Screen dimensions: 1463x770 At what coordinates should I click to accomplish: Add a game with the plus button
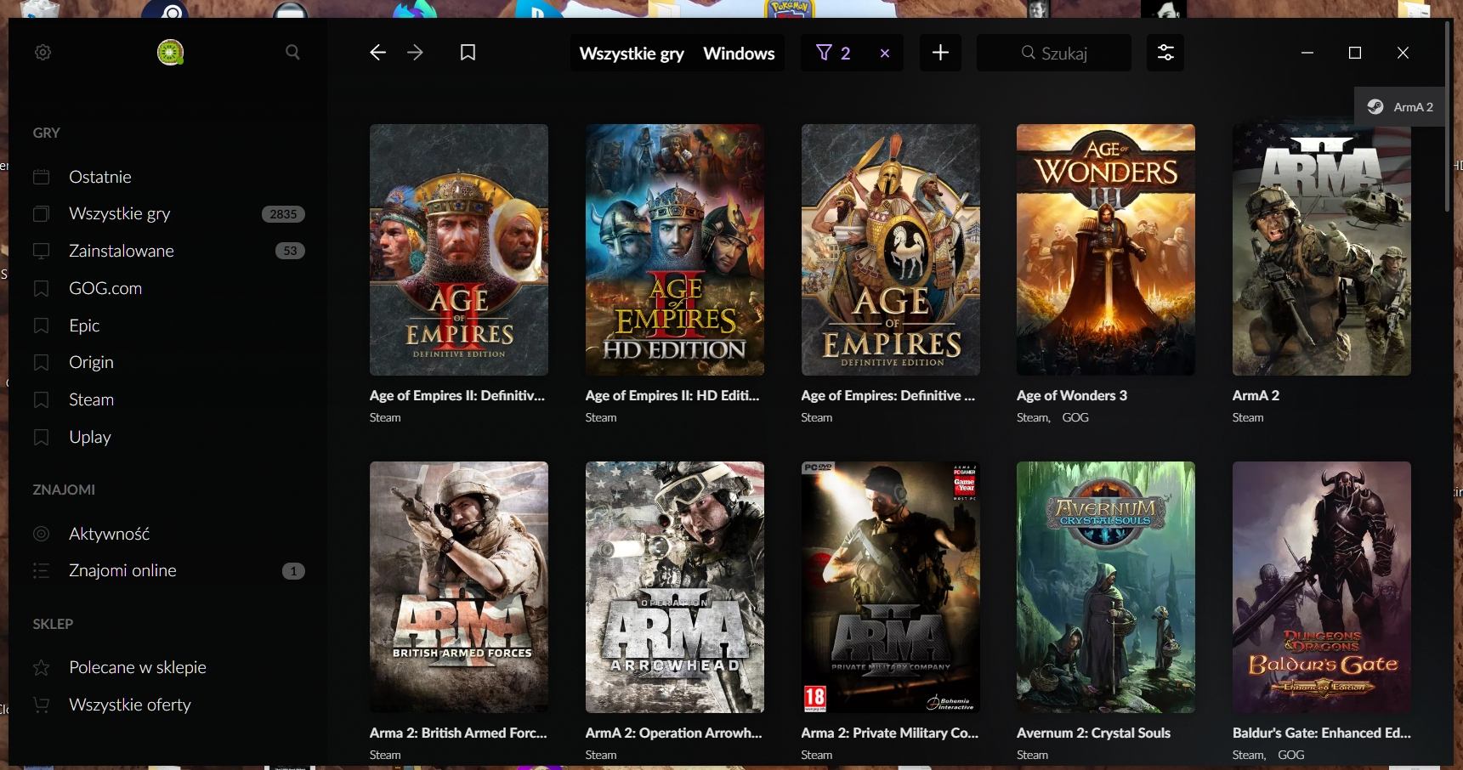tap(940, 53)
